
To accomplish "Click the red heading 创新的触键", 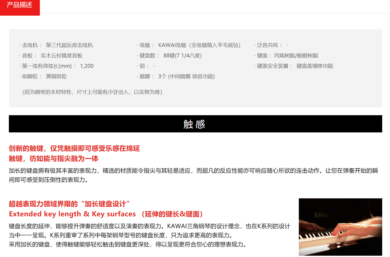I will point(74,148).
